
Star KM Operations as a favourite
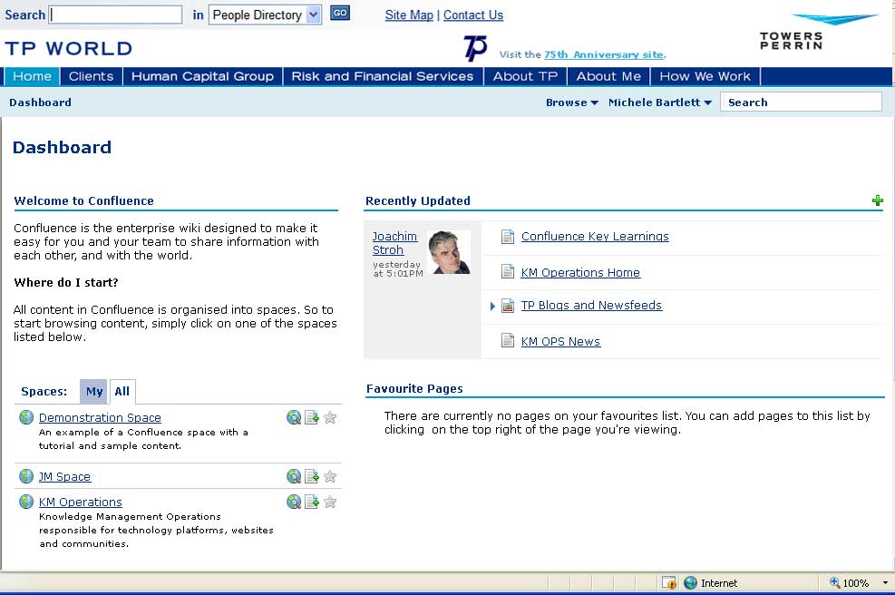pos(330,502)
